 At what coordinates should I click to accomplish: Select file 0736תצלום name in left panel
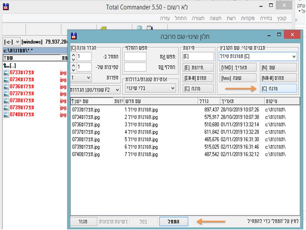22,87
